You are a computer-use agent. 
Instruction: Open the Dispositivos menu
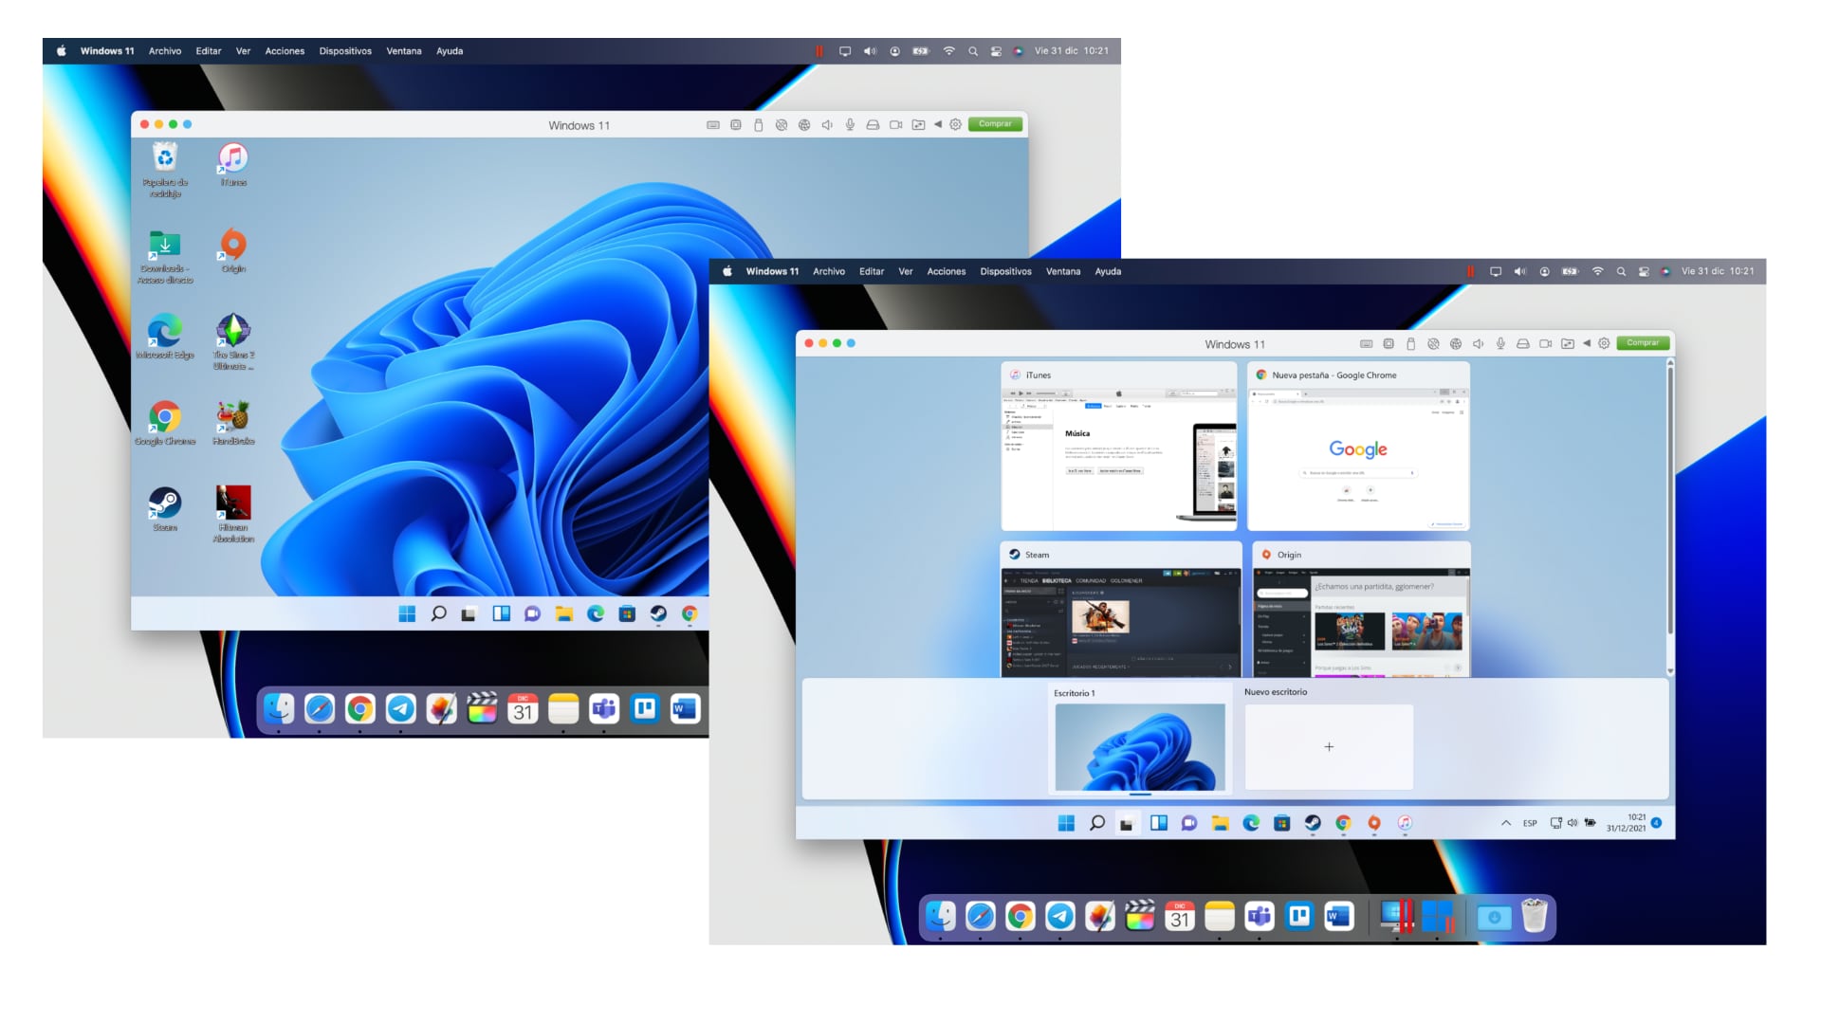[x=1004, y=271]
